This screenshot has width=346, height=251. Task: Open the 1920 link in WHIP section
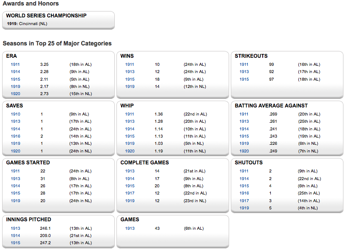click(x=130, y=151)
